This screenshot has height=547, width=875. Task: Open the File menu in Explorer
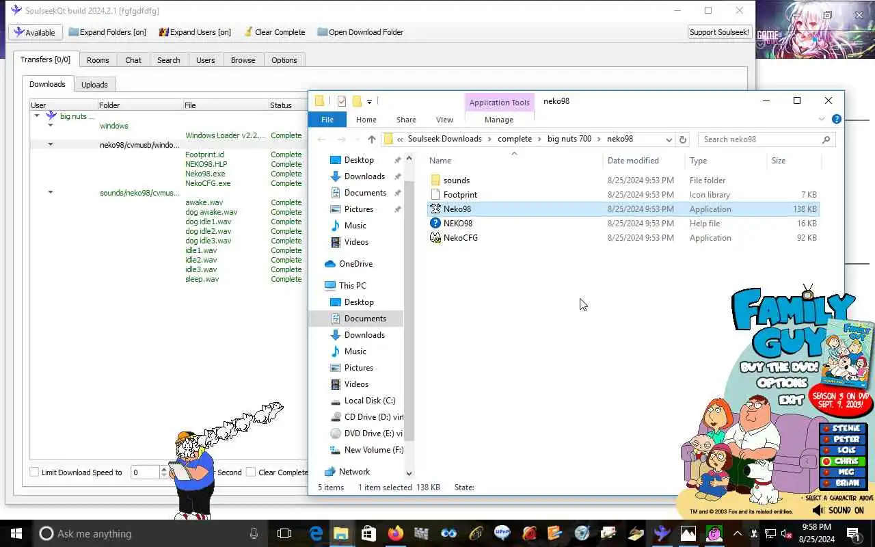(327, 119)
